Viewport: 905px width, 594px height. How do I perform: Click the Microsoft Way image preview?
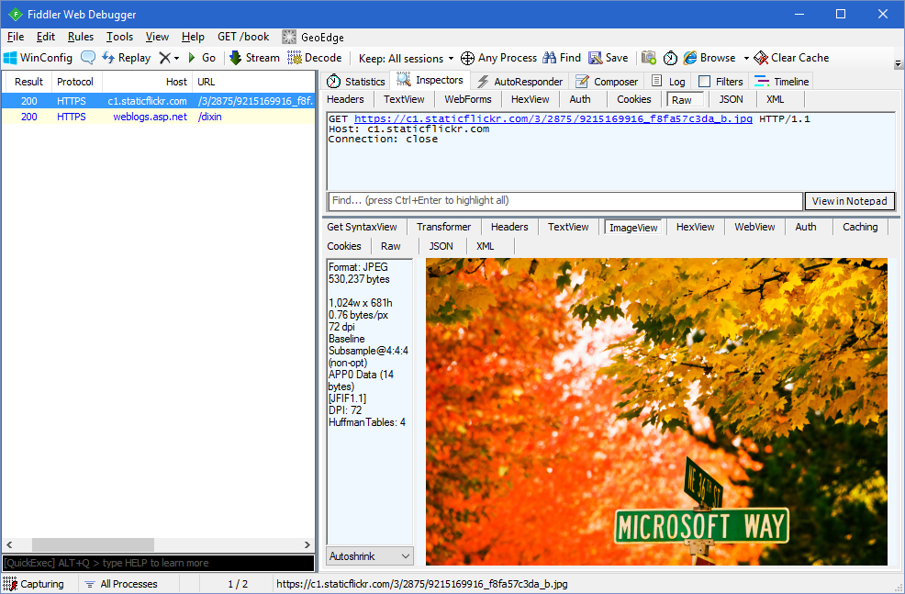pos(656,411)
